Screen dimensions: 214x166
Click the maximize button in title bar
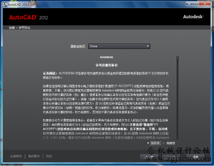pyautogui.click(x=196, y=4)
